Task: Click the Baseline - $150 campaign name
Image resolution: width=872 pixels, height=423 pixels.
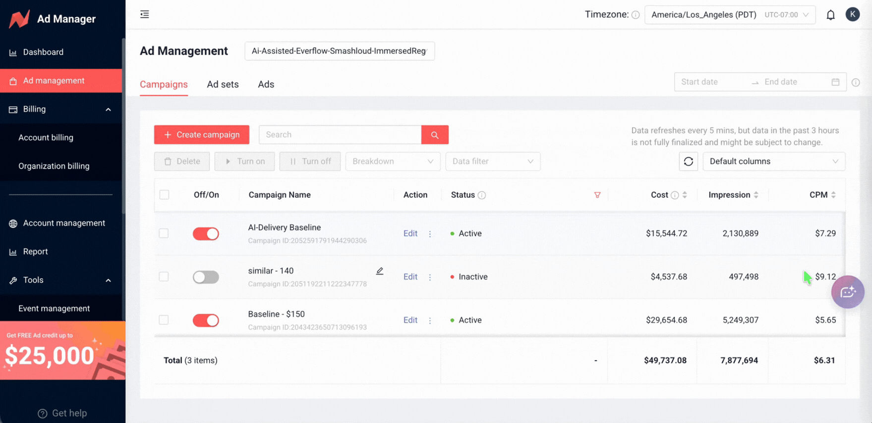Action: click(277, 314)
